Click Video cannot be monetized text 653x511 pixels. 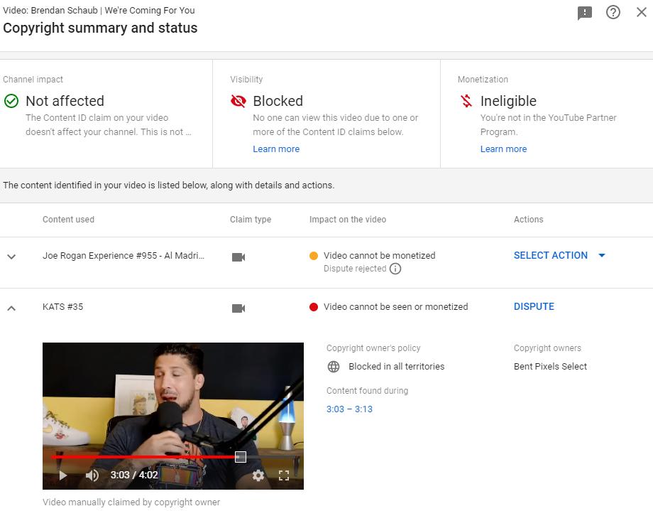[380, 256]
